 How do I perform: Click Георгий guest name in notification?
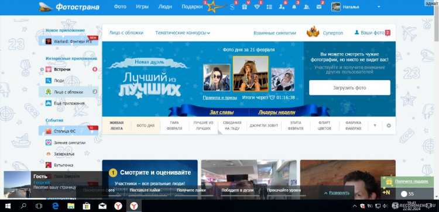pyautogui.click(x=42, y=182)
